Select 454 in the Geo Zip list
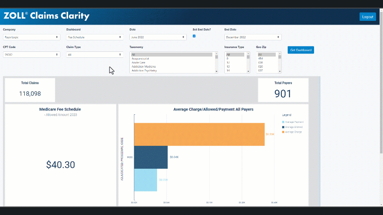This screenshot has width=383, height=215. coord(267,59)
